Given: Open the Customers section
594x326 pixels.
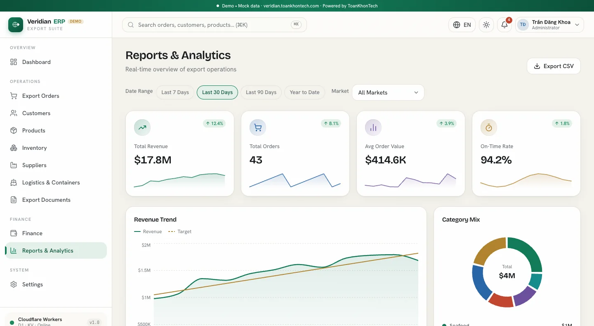Looking at the screenshot, I should [x=56, y=113].
